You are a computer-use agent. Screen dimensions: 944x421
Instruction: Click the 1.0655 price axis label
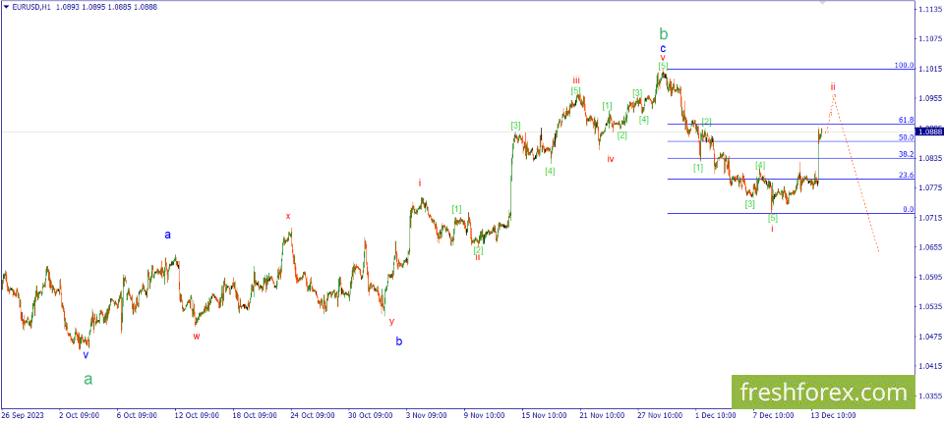click(929, 247)
